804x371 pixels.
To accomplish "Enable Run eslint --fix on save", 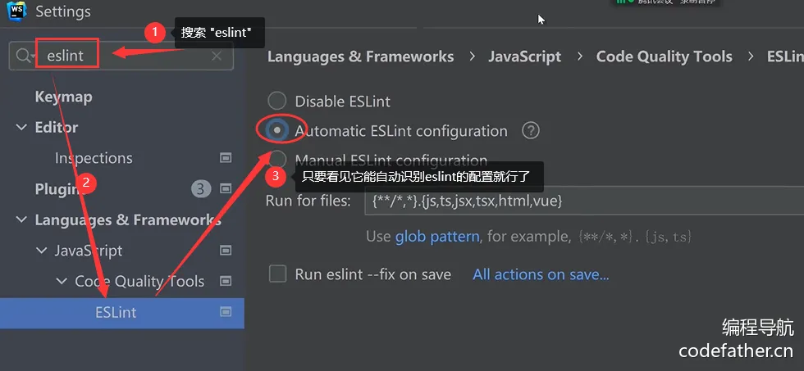I will [277, 274].
